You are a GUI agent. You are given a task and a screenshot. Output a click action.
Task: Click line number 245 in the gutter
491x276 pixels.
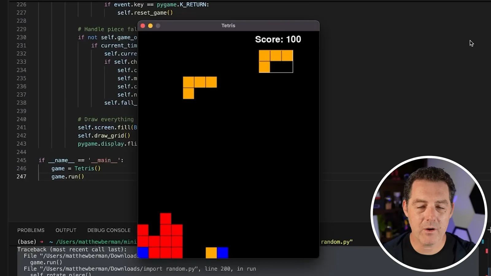coord(21,160)
